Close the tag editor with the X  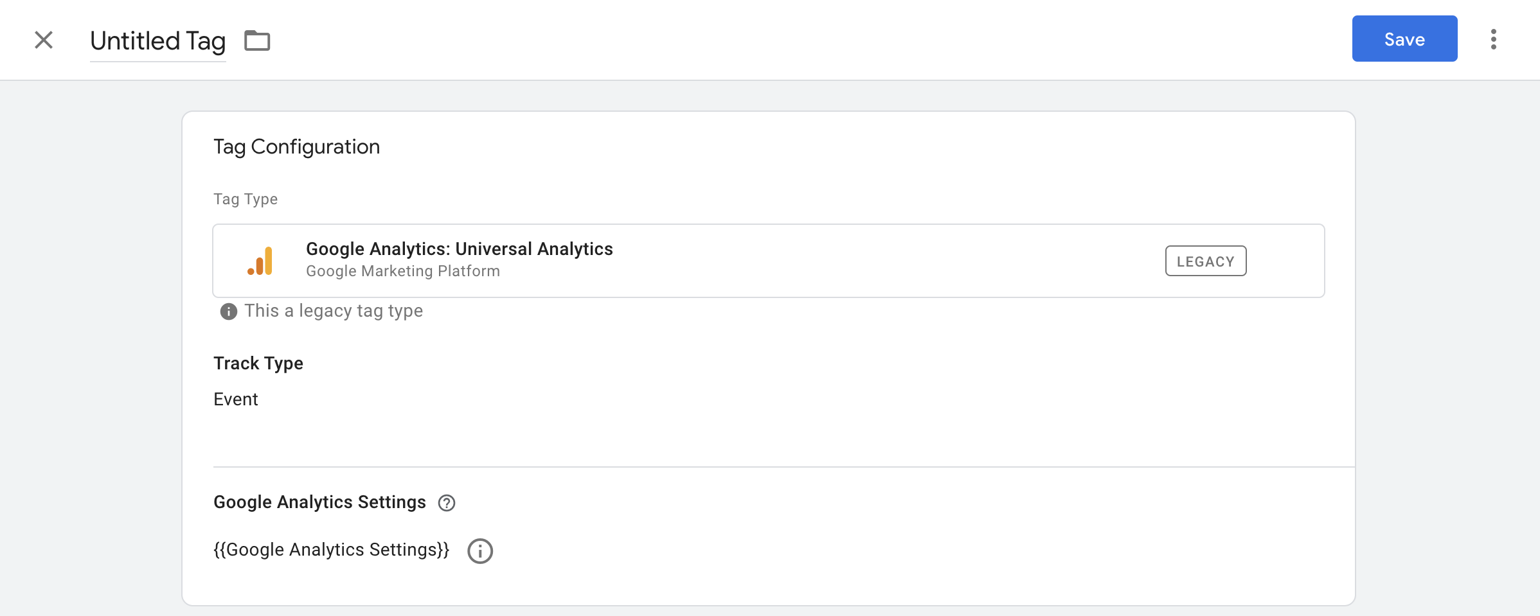(x=44, y=40)
